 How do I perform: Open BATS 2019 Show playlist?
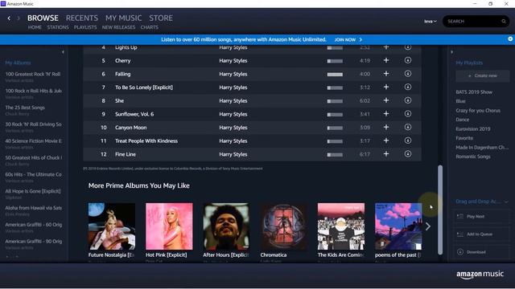tap(474, 92)
